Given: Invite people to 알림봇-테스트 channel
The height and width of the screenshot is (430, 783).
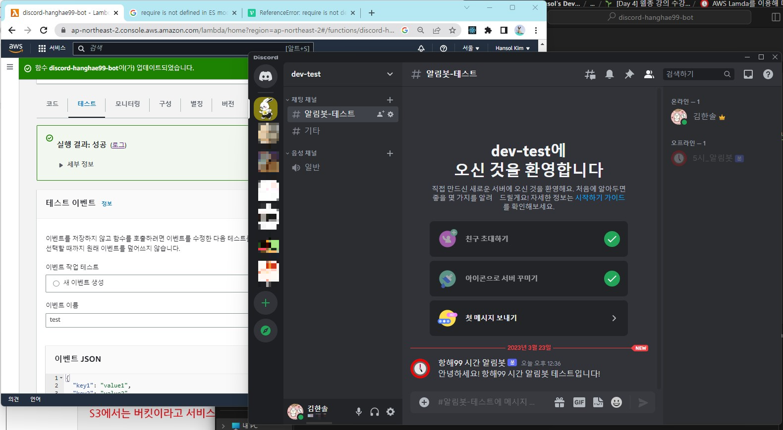Looking at the screenshot, I should [x=381, y=114].
